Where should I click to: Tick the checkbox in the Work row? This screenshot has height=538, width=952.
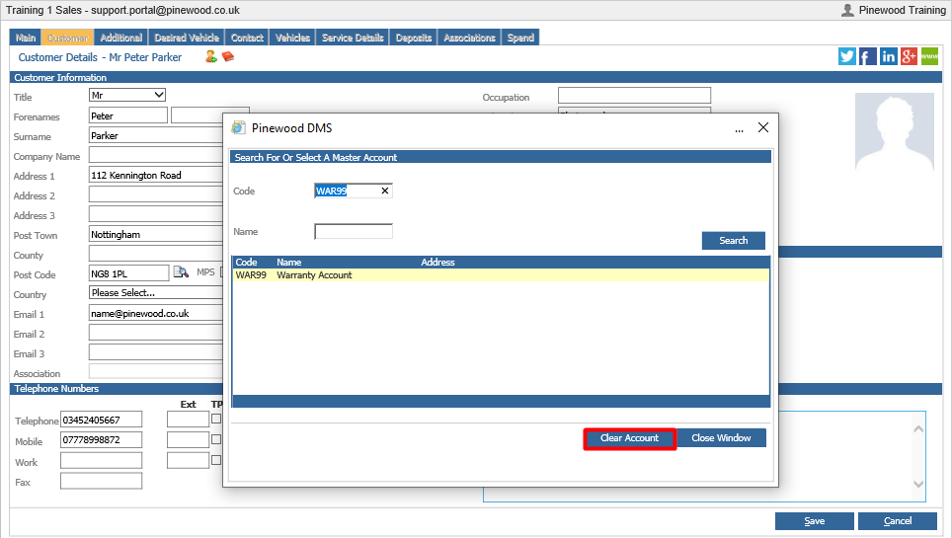click(216, 460)
